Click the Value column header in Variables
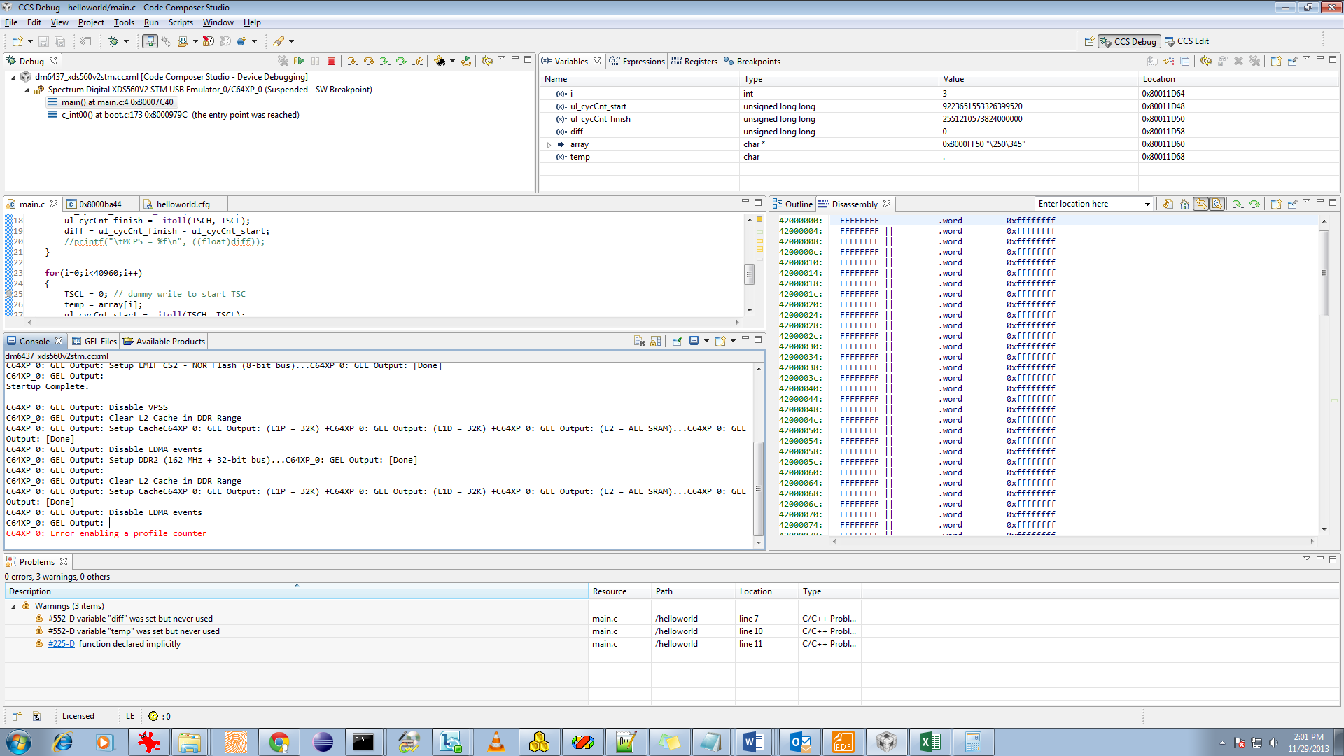This screenshot has height=756, width=1344. (1038, 79)
